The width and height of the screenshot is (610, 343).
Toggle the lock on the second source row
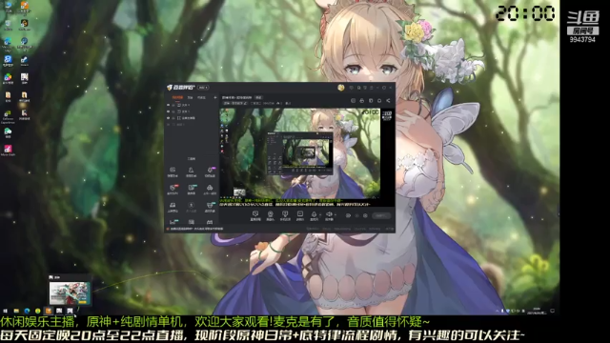click(173, 111)
